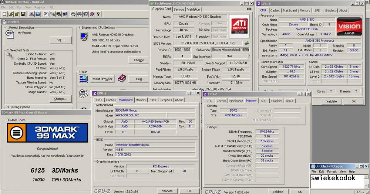Click the Edit... button in Project Description
The height and width of the screenshot is (194, 370).
(x=60, y=40)
